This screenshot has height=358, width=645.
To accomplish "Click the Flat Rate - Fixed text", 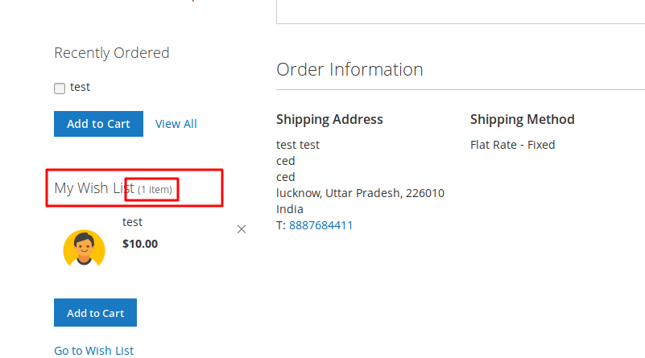I will [513, 145].
